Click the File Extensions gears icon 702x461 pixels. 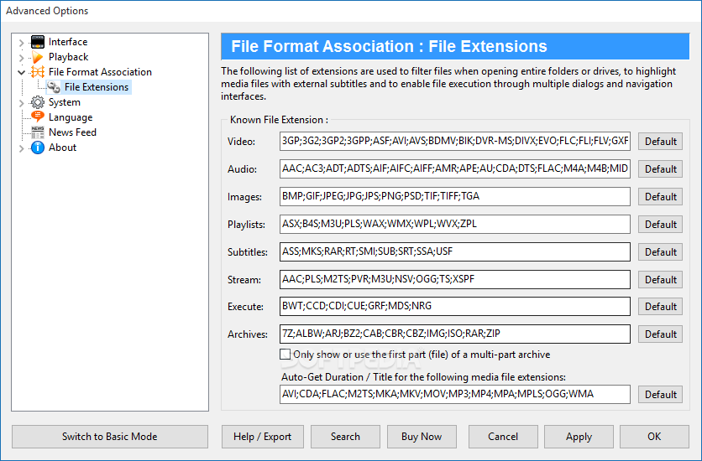click(54, 87)
